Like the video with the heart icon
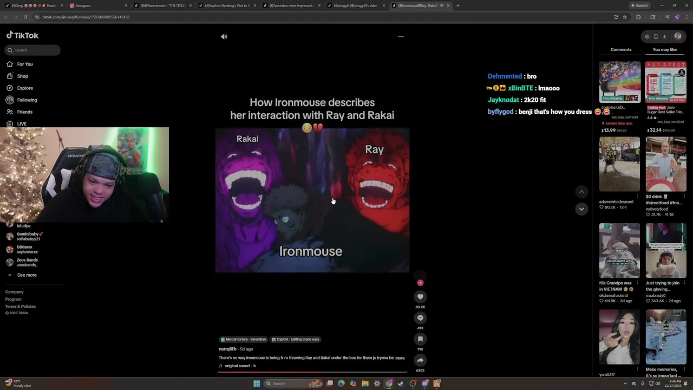693x390 pixels. (x=420, y=297)
